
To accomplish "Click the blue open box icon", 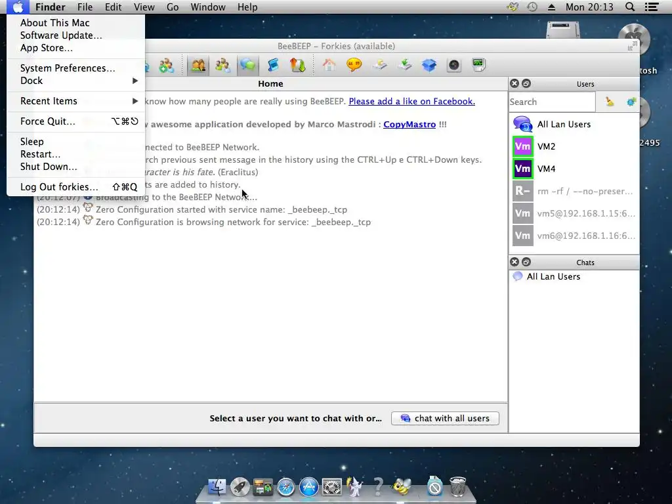I will pyautogui.click(x=429, y=66).
